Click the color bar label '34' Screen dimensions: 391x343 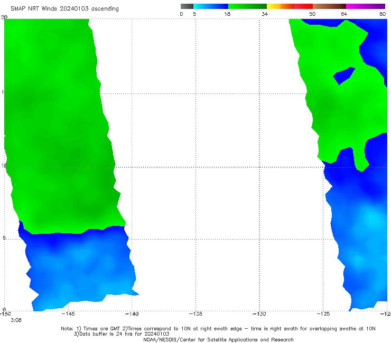pos(265,14)
